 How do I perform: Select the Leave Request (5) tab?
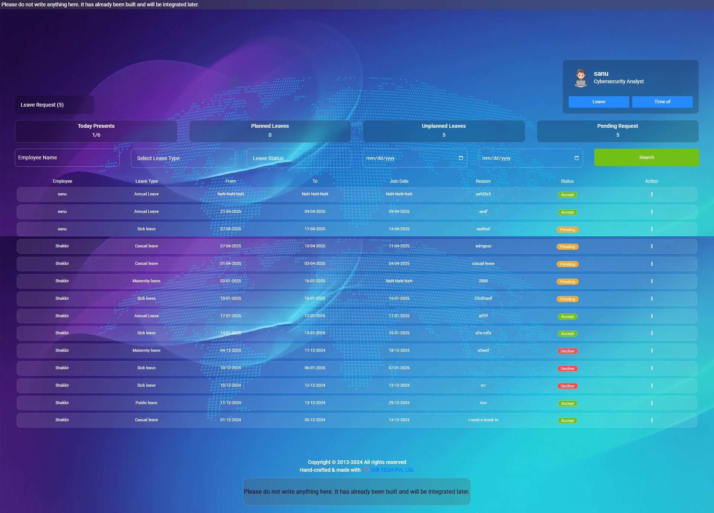(54, 105)
